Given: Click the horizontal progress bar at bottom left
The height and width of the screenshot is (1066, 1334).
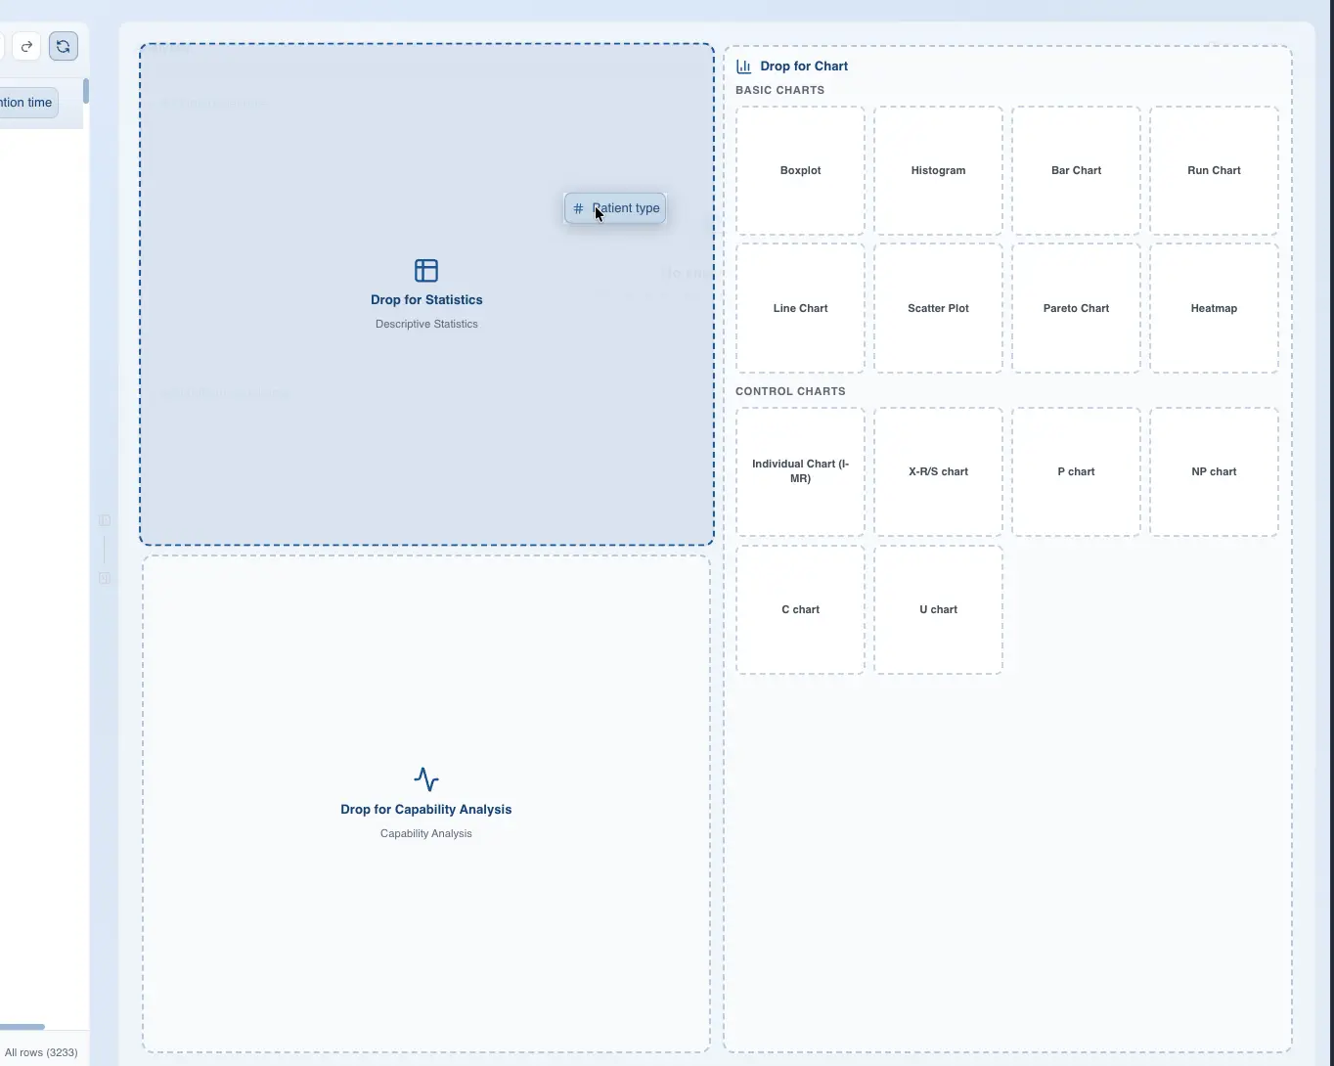Looking at the screenshot, I should pos(22,1027).
